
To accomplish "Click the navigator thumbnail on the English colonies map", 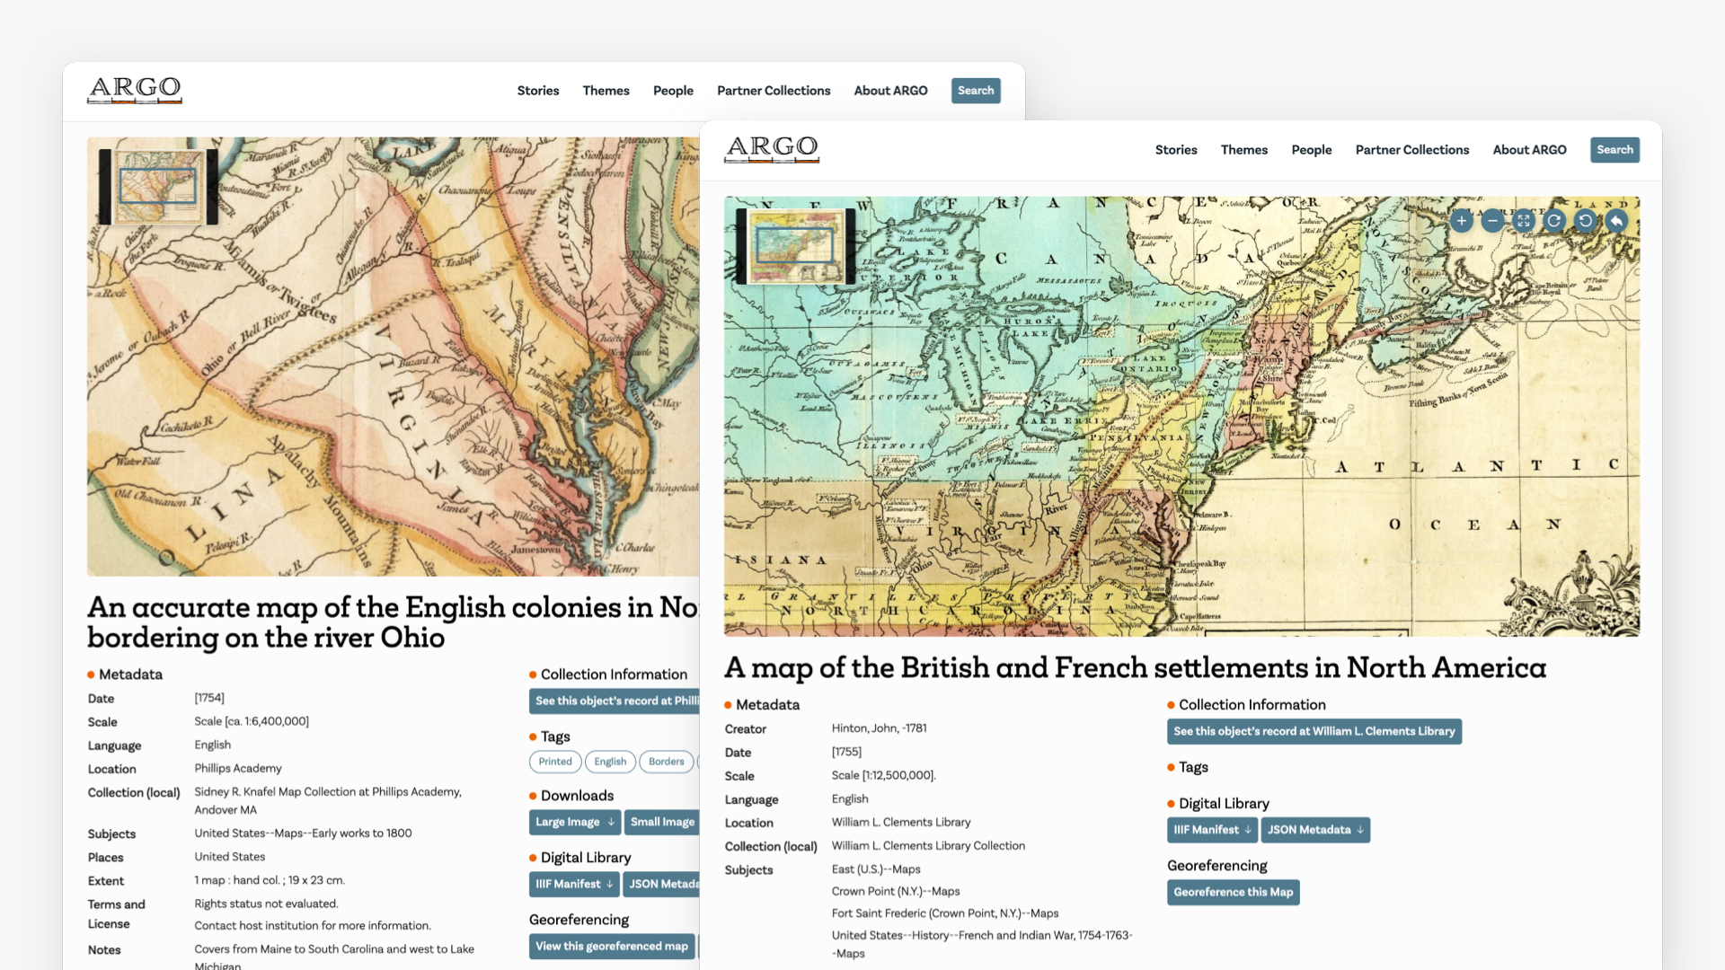I will coord(158,187).
